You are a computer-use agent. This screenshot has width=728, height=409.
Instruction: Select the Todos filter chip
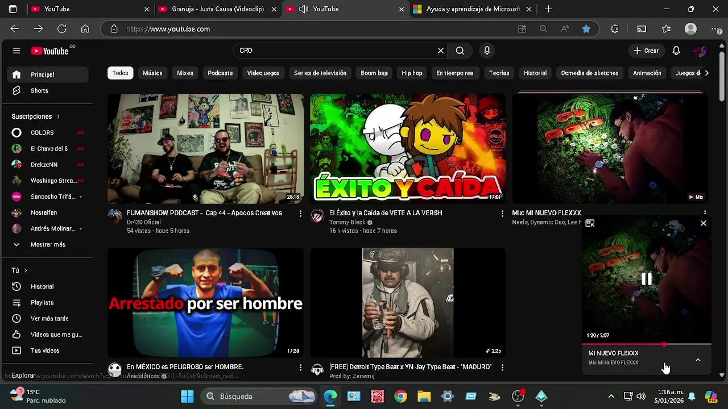(120, 73)
